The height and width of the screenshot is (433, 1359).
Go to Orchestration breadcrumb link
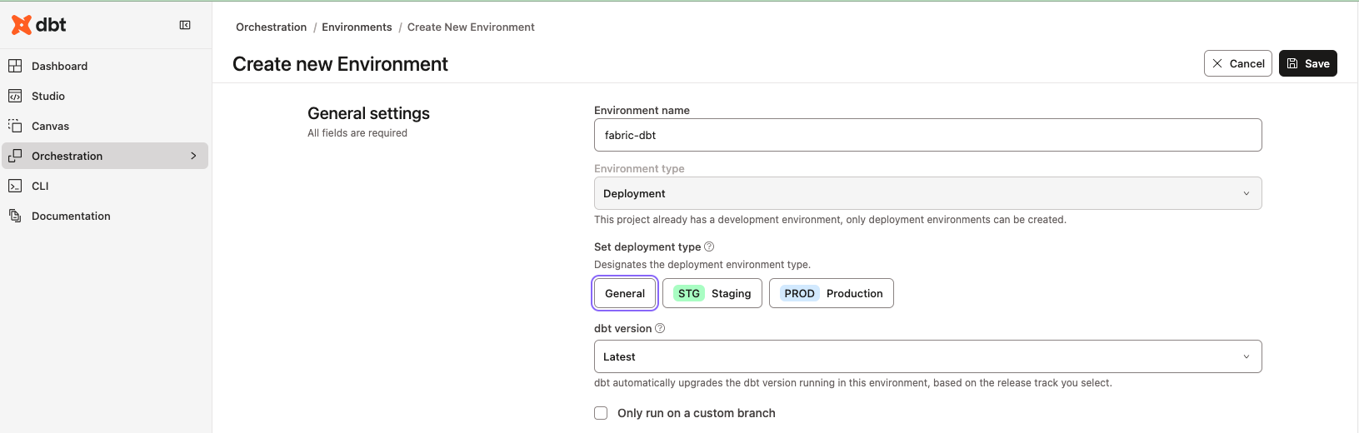[272, 27]
